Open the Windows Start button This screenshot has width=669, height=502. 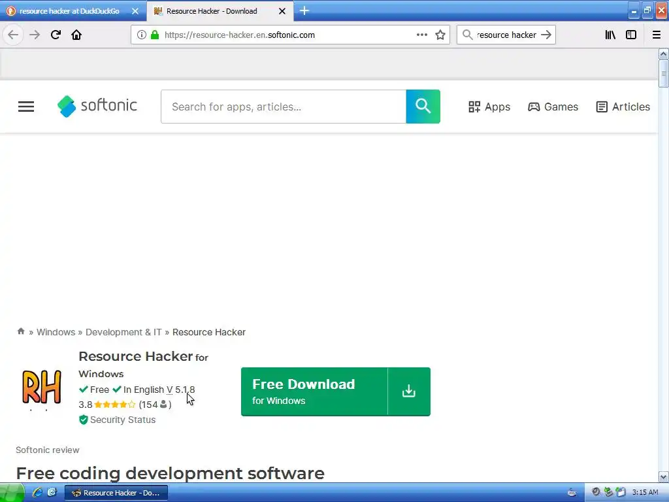(x=12, y=493)
